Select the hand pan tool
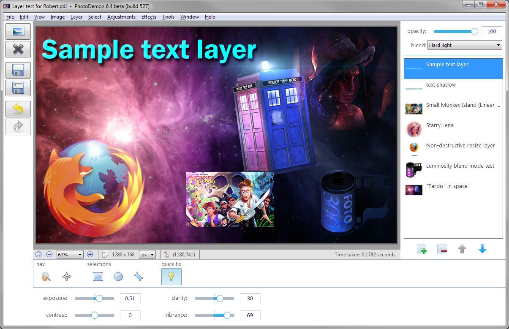This screenshot has height=329, width=509. click(x=46, y=277)
